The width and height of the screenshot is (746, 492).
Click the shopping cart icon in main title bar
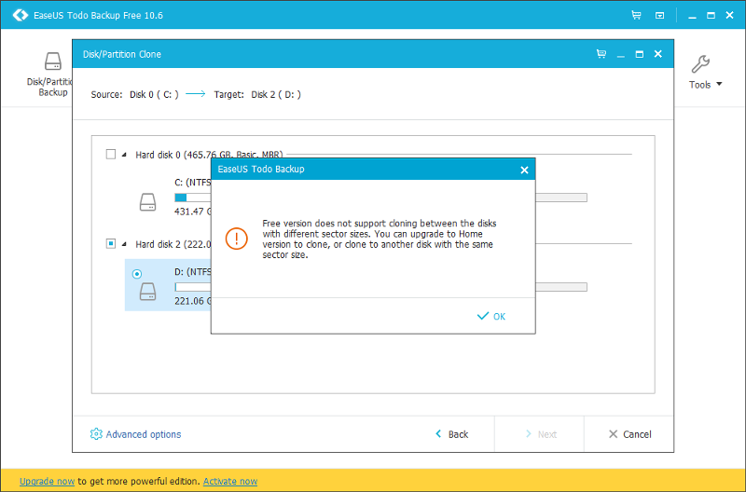coord(636,15)
